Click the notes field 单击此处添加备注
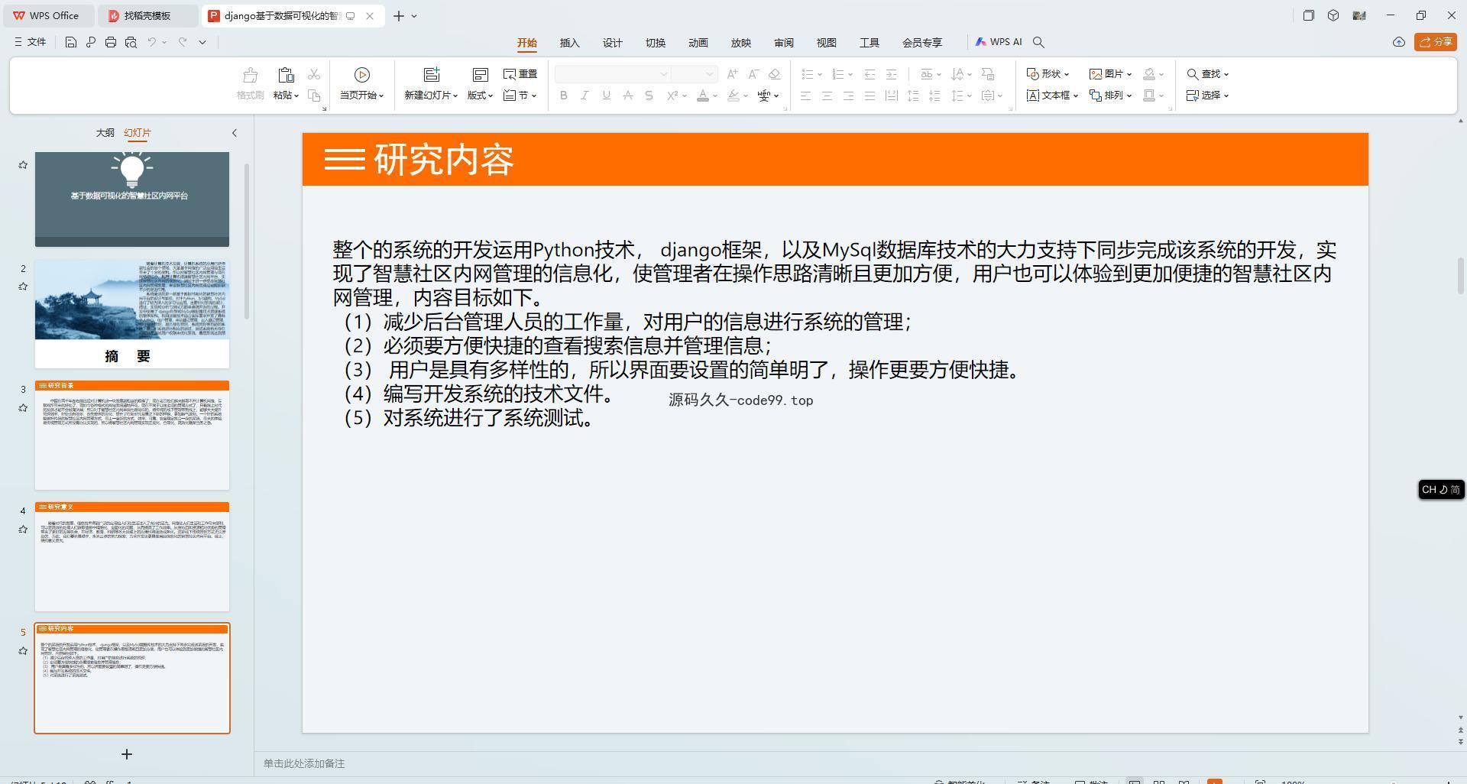The image size is (1467, 784). coord(304,763)
